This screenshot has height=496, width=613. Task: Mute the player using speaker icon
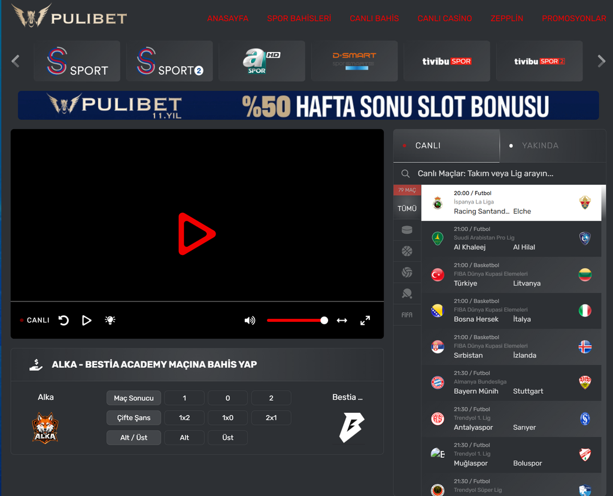pyautogui.click(x=250, y=321)
